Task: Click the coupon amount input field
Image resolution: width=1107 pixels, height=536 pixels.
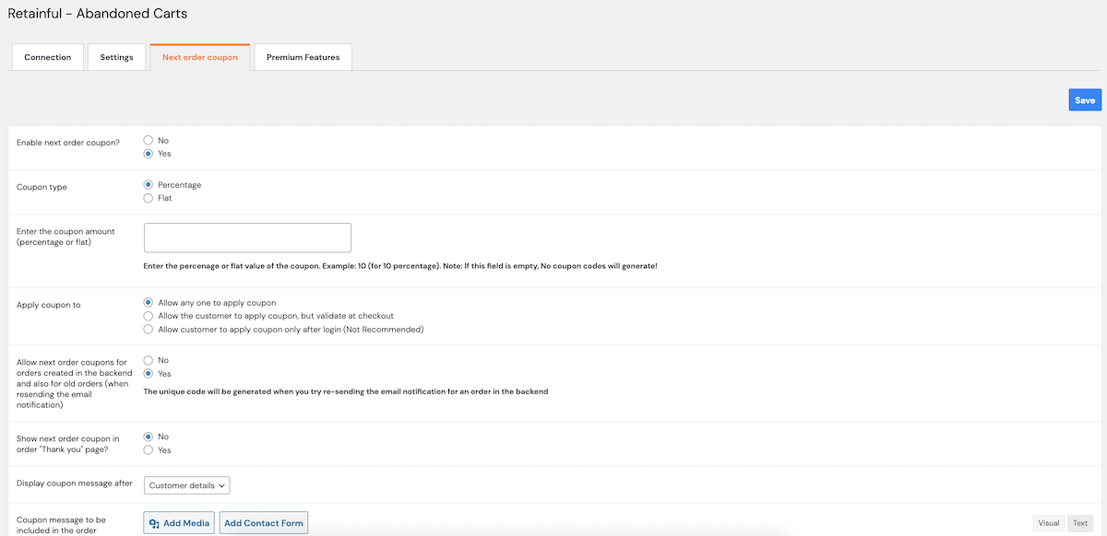Action: (x=247, y=238)
